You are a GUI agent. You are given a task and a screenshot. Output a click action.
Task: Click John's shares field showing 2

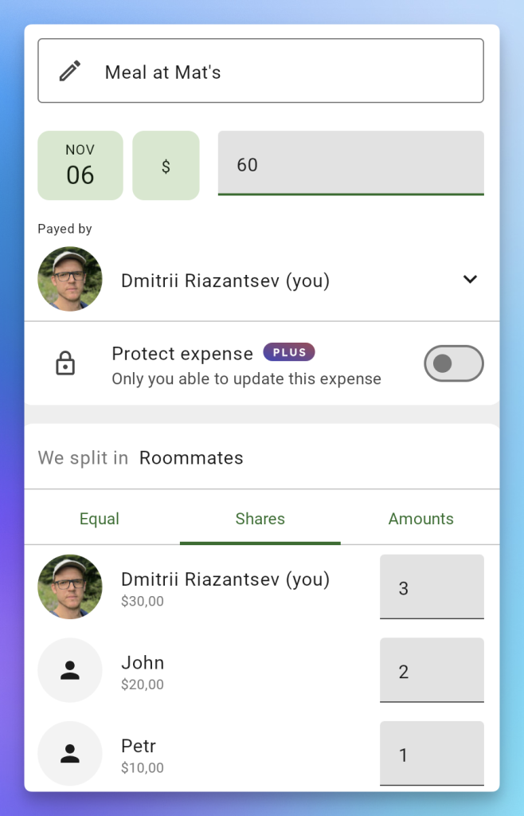pyautogui.click(x=432, y=670)
